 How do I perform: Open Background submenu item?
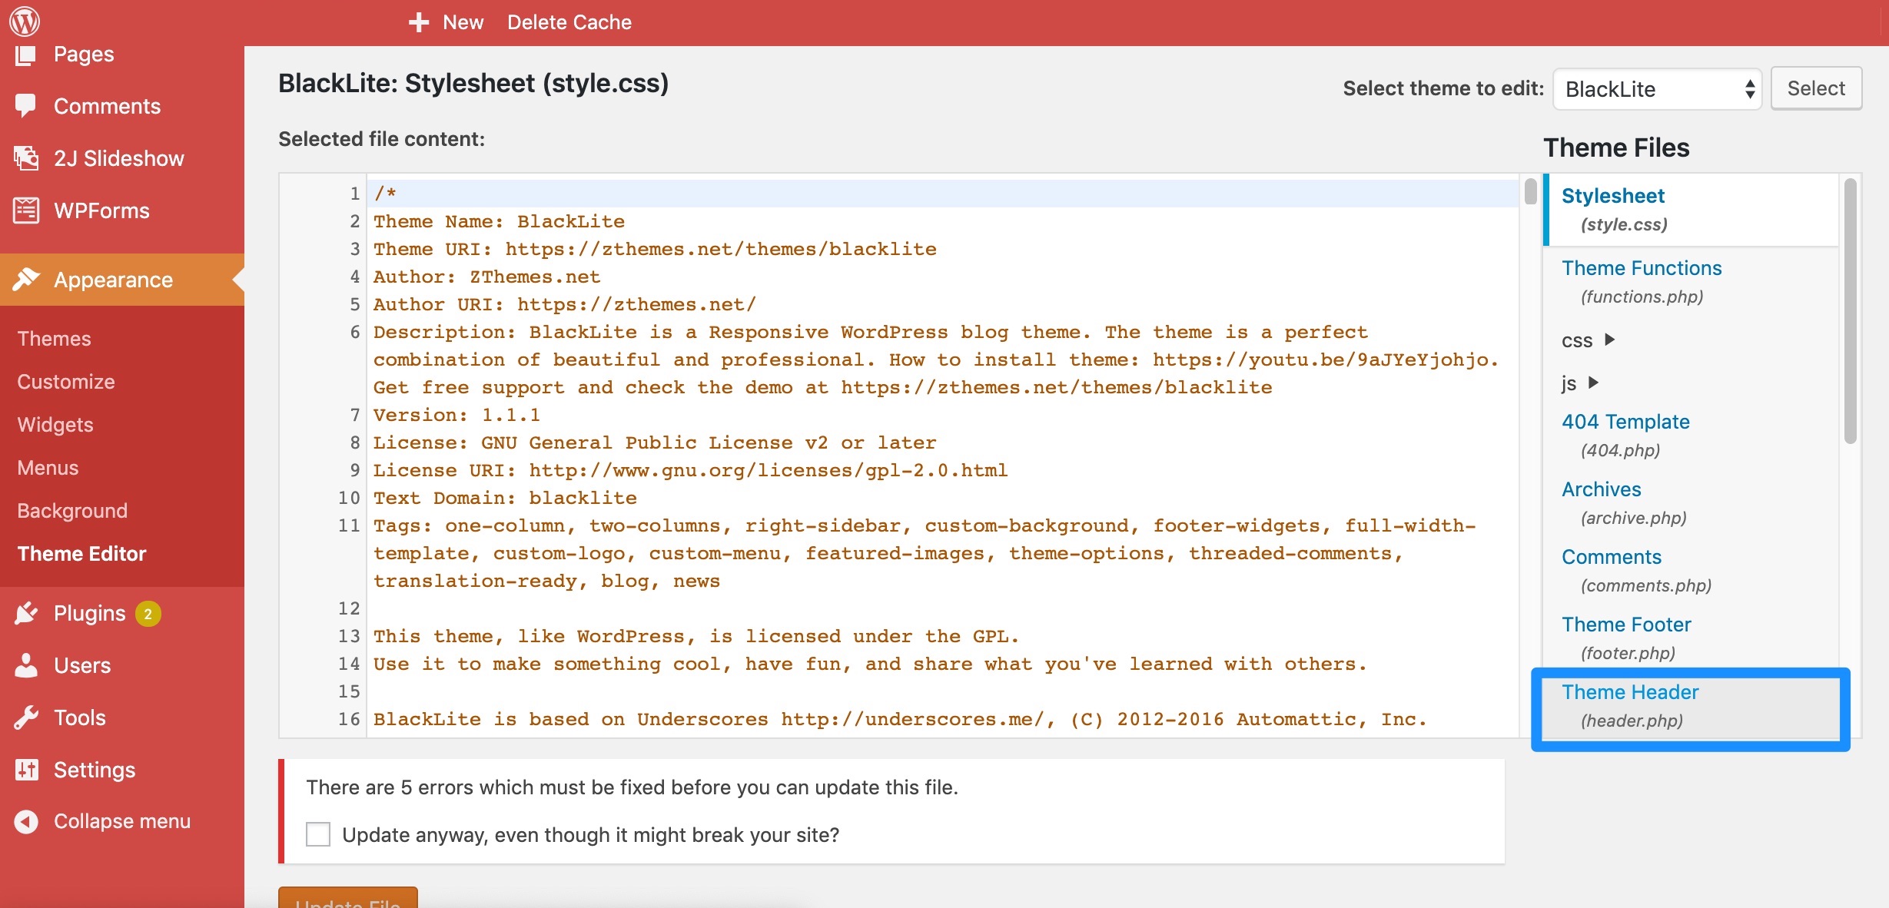[x=72, y=511]
